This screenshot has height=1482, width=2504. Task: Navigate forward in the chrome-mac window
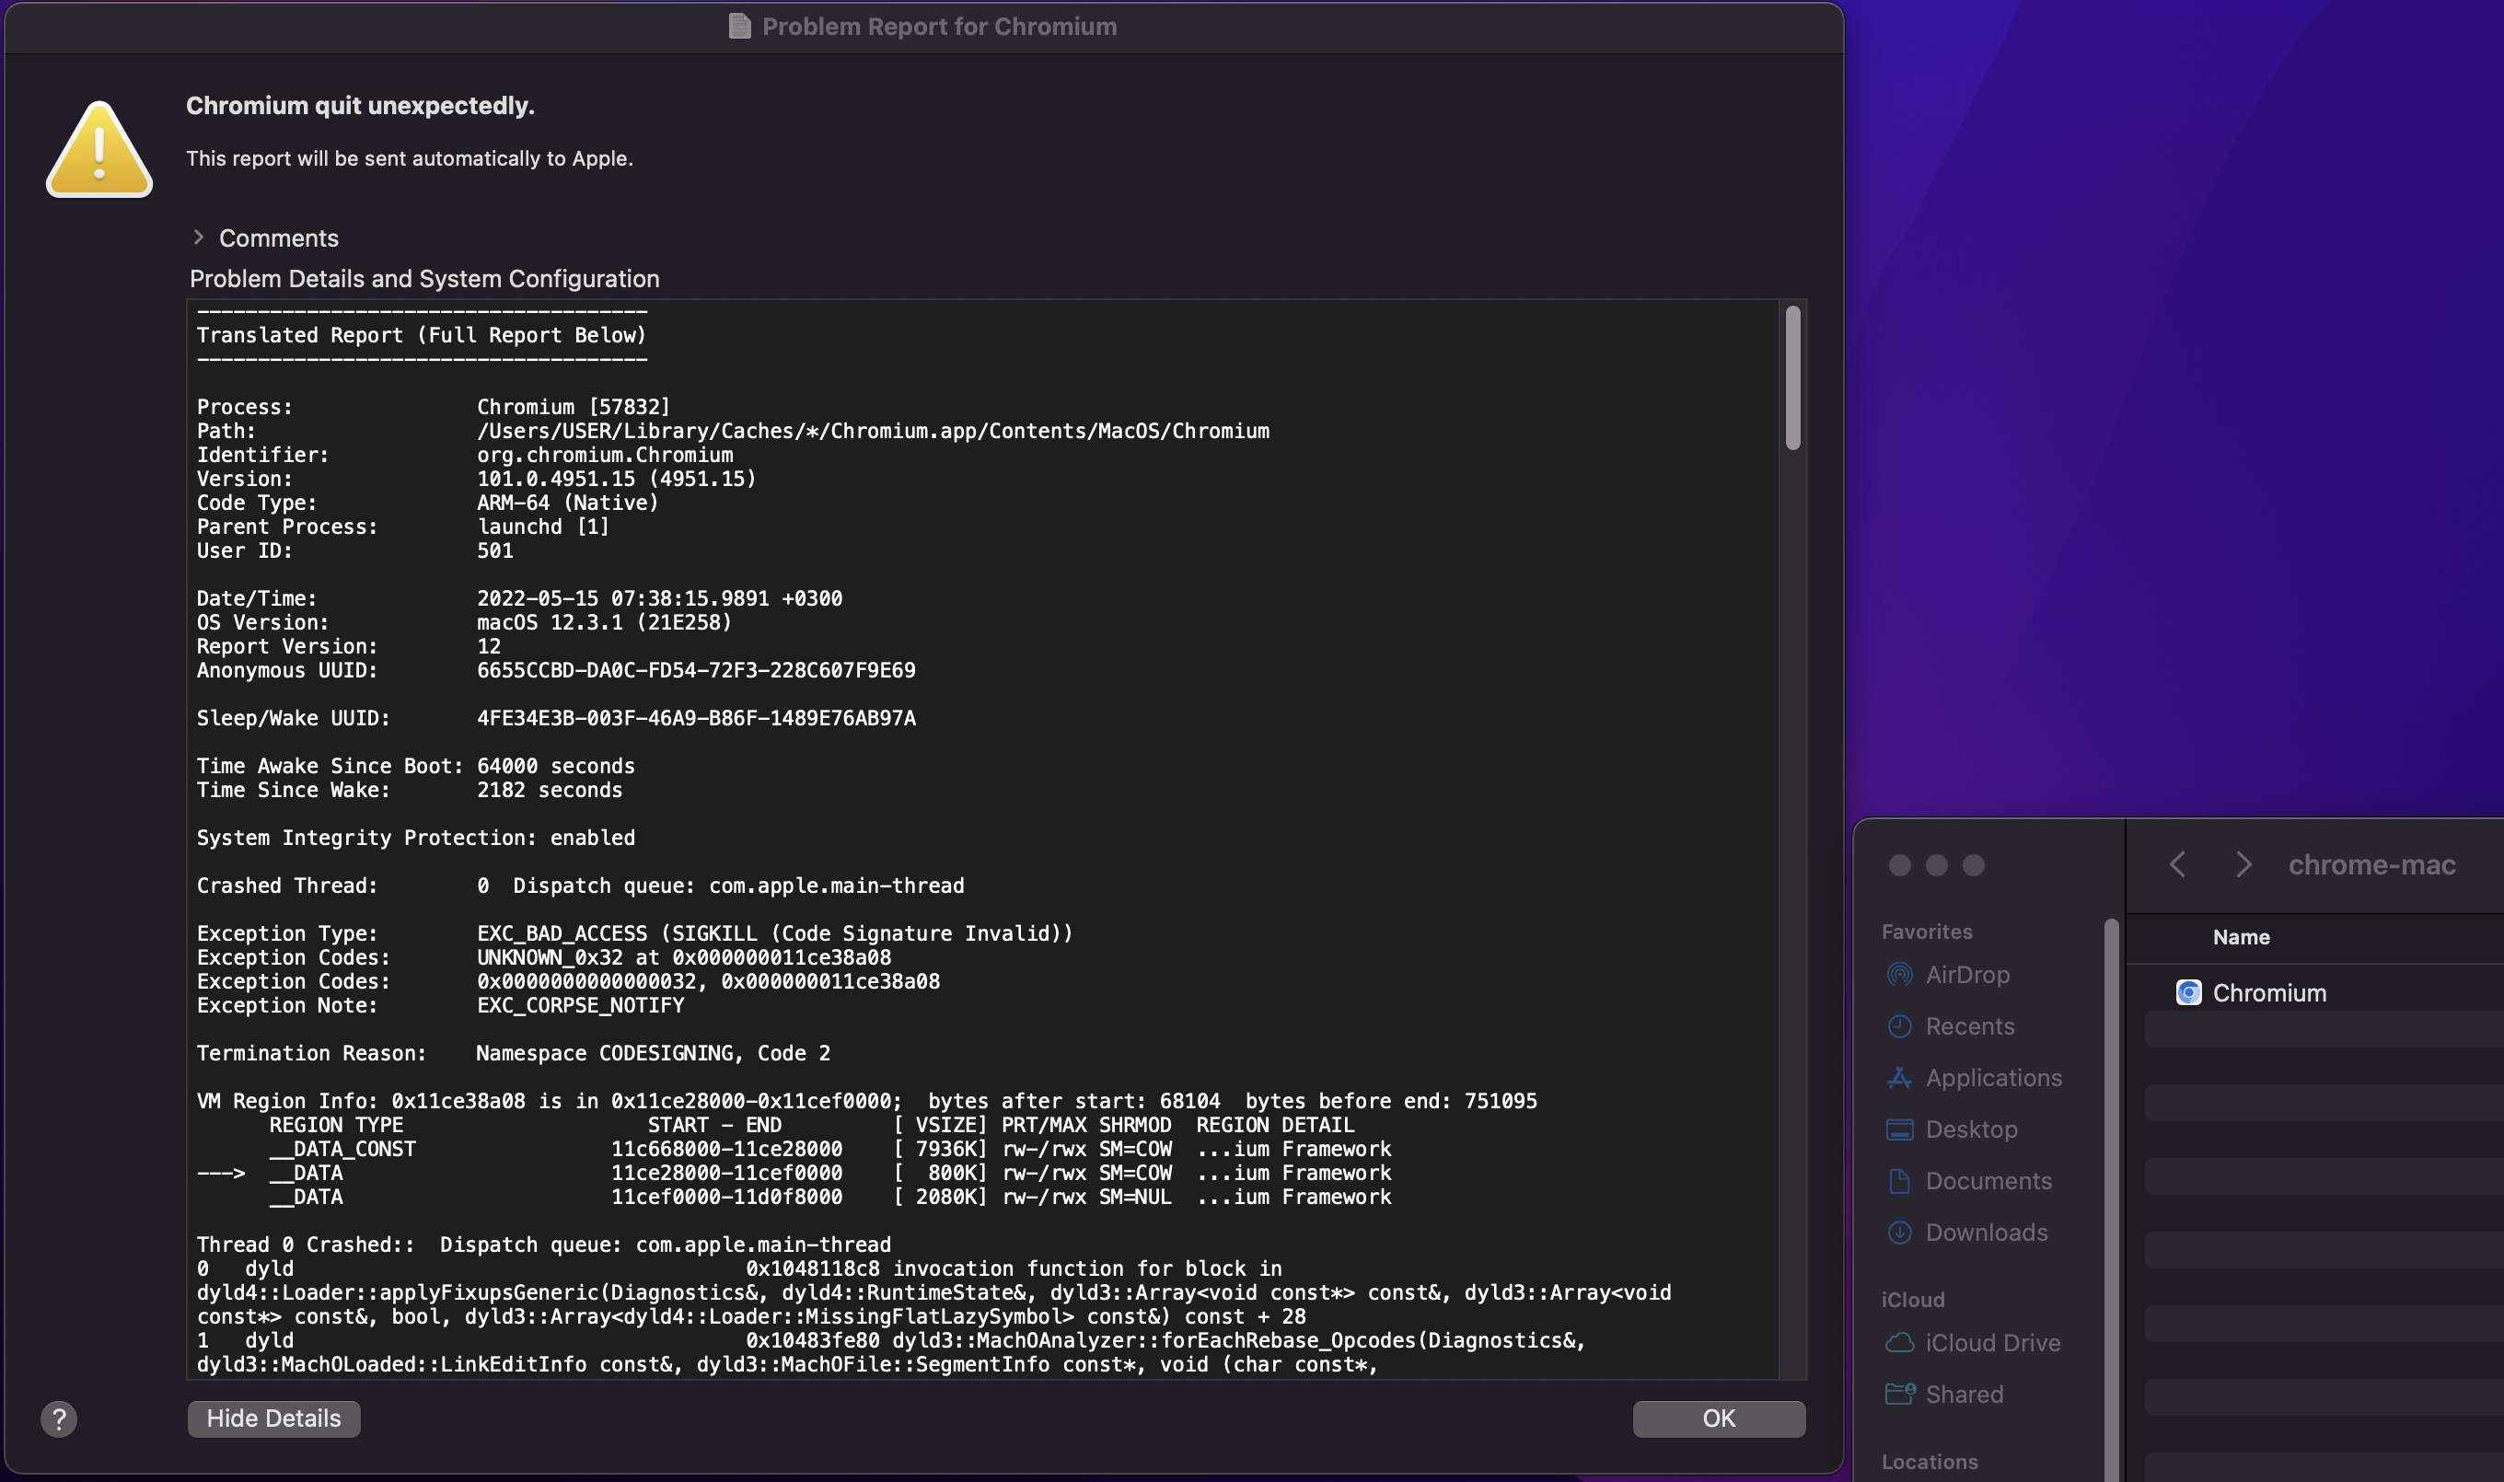(x=2244, y=865)
